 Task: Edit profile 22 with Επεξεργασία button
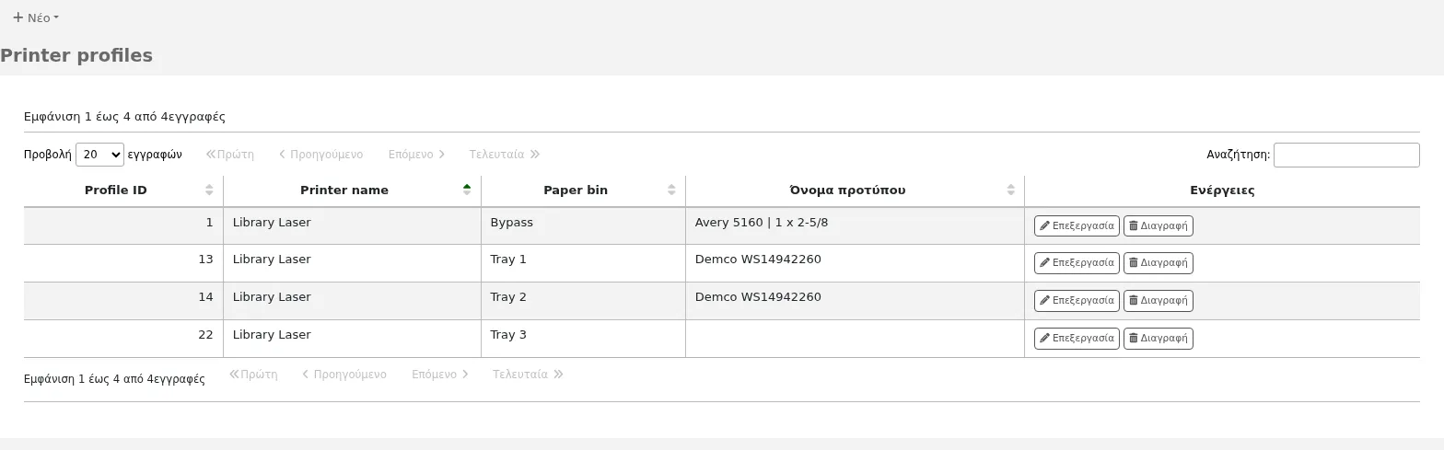pyautogui.click(x=1077, y=339)
